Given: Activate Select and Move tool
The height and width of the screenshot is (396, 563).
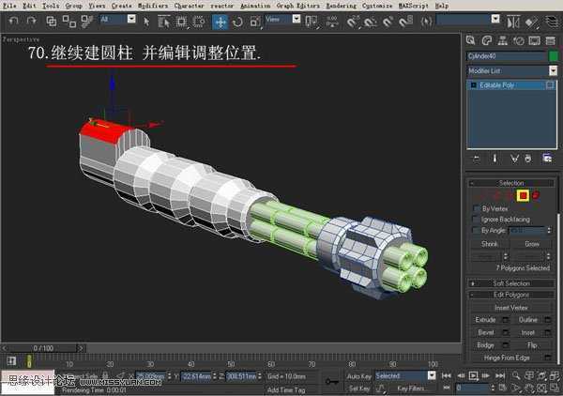Looking at the screenshot, I should (221, 23).
